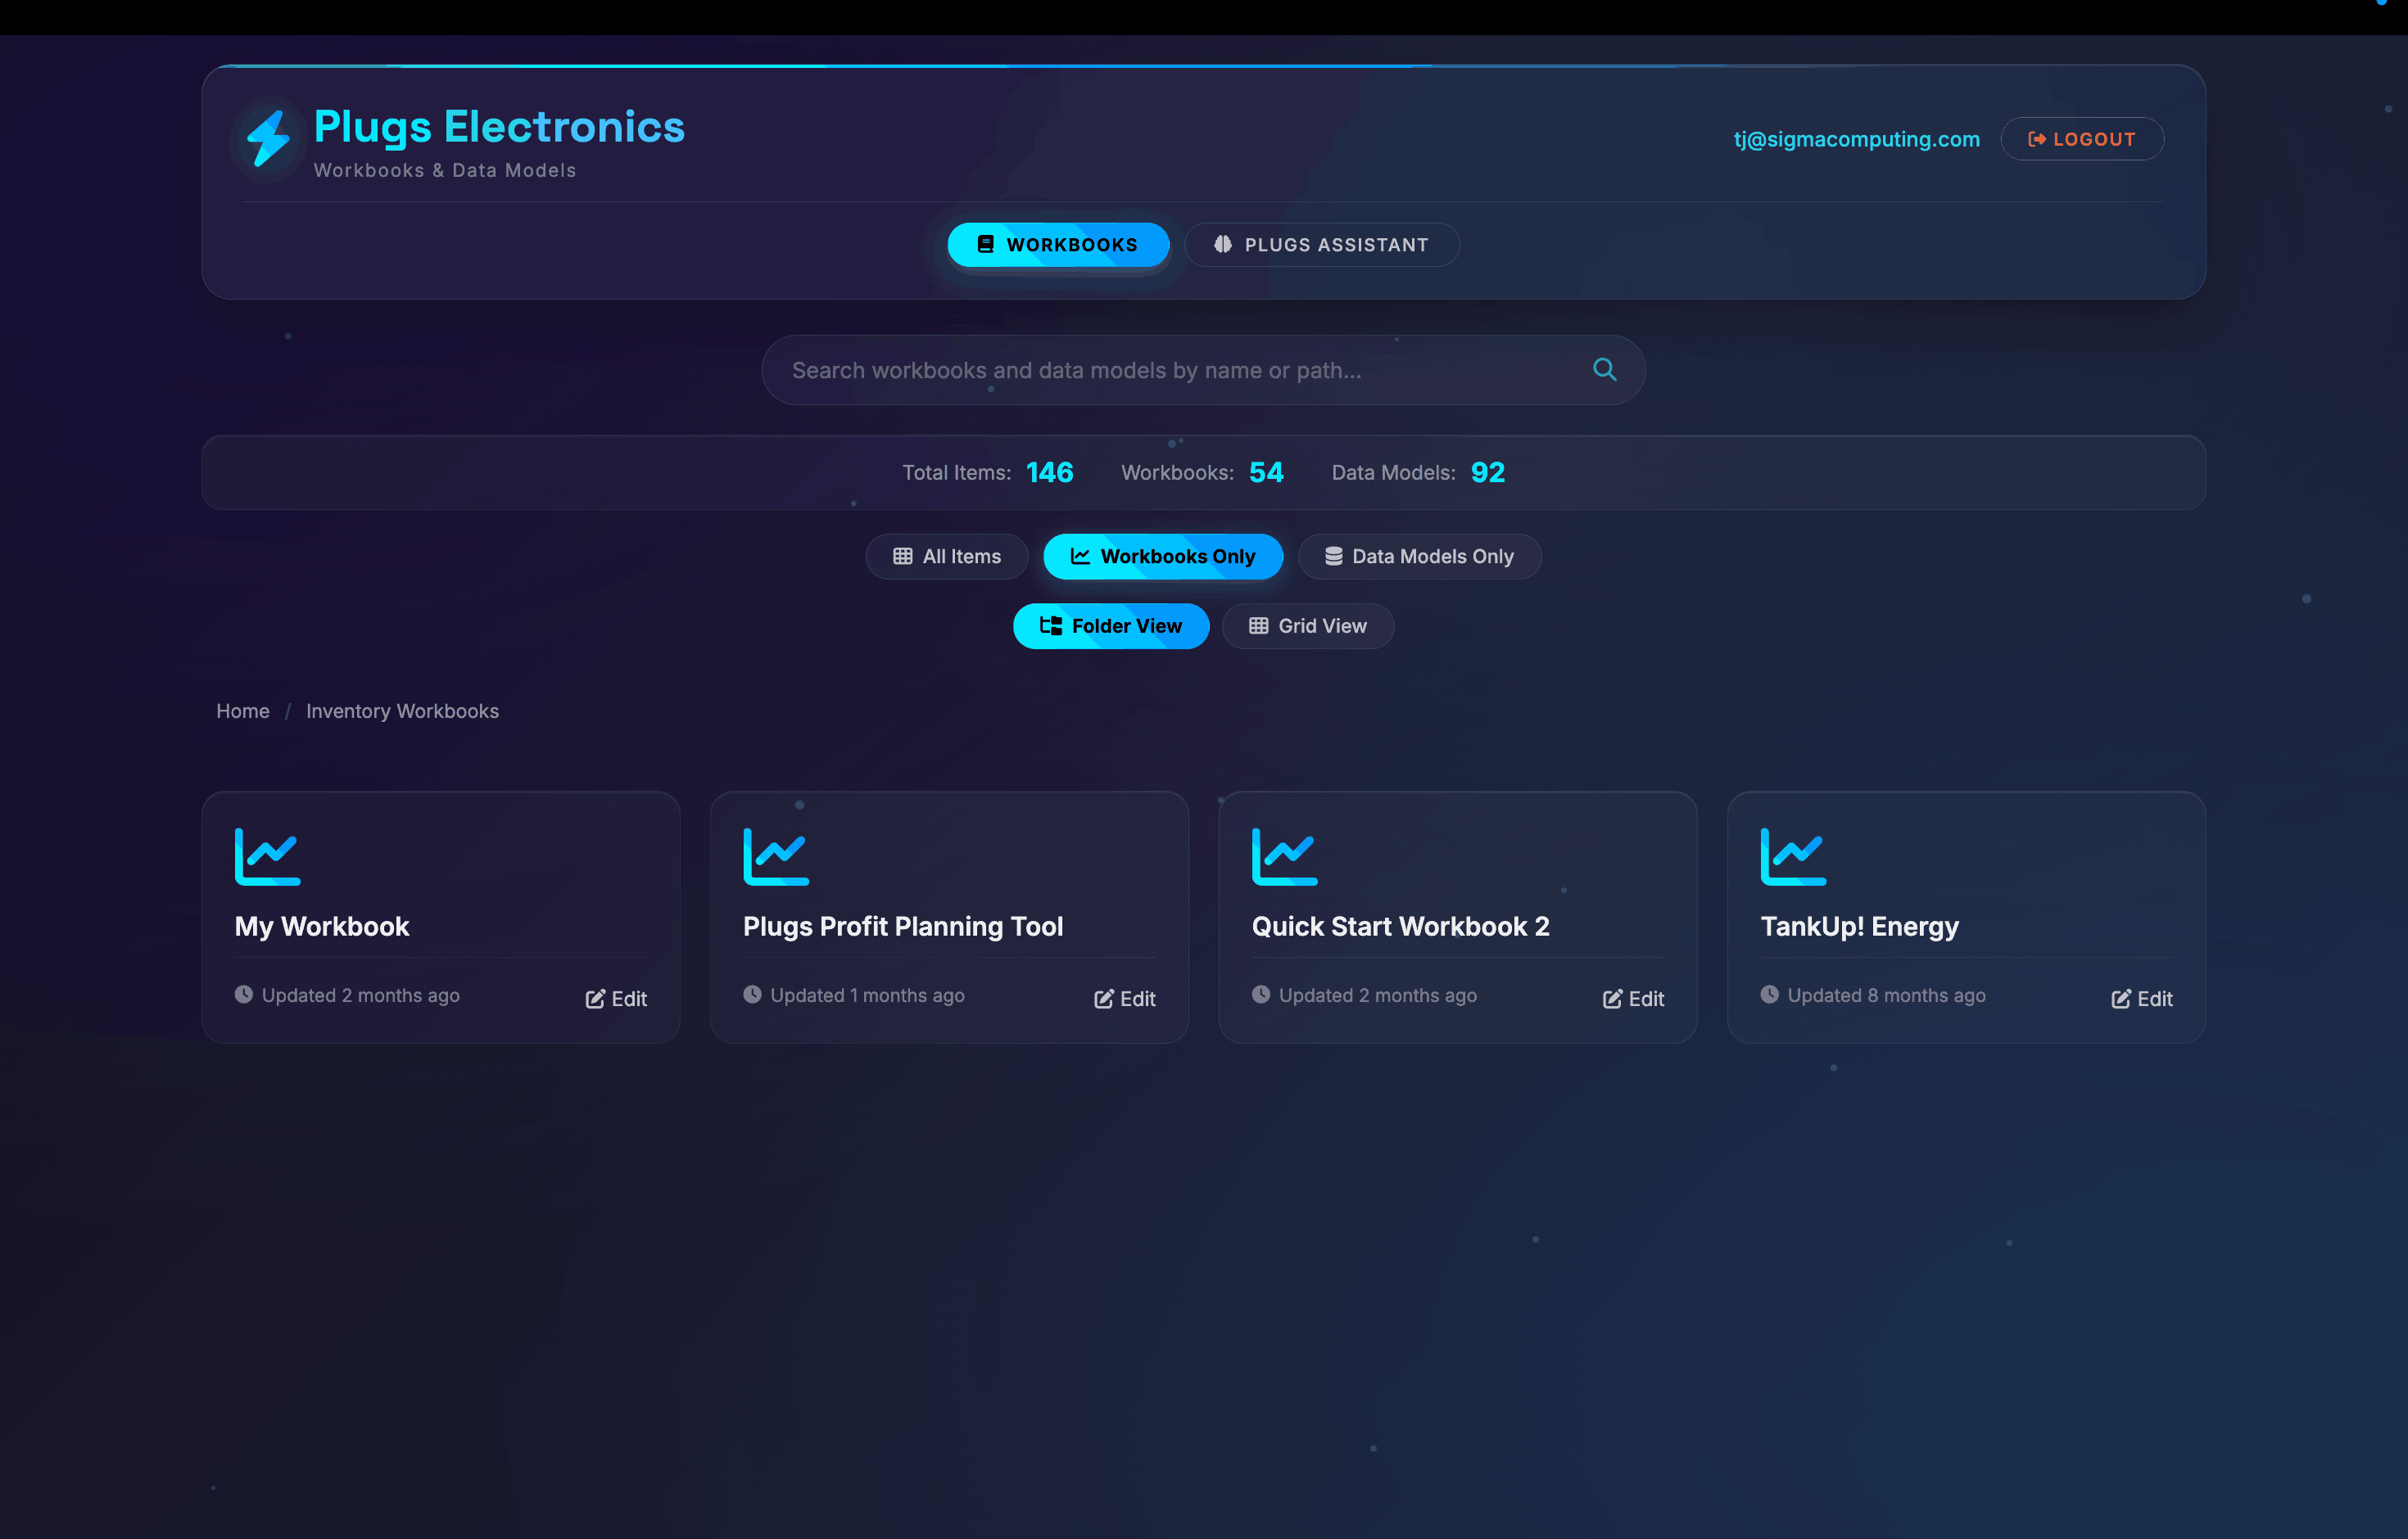The height and width of the screenshot is (1539, 2408).
Task: Open the Quick Start Workbook 2 title
Action: click(1400, 927)
